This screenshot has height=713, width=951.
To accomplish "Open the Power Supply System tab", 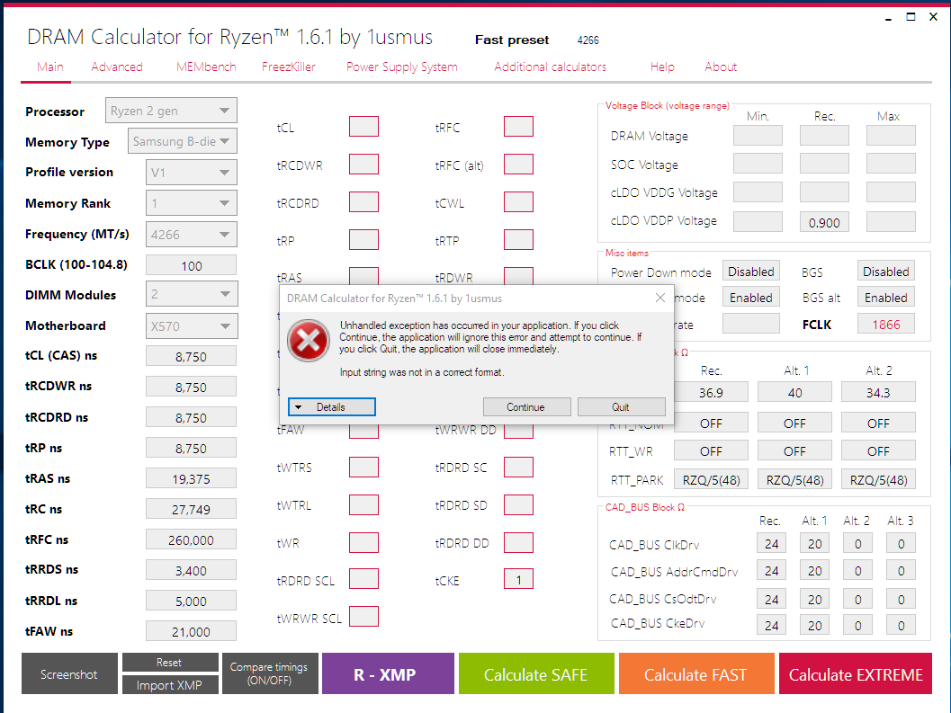I will [x=402, y=67].
